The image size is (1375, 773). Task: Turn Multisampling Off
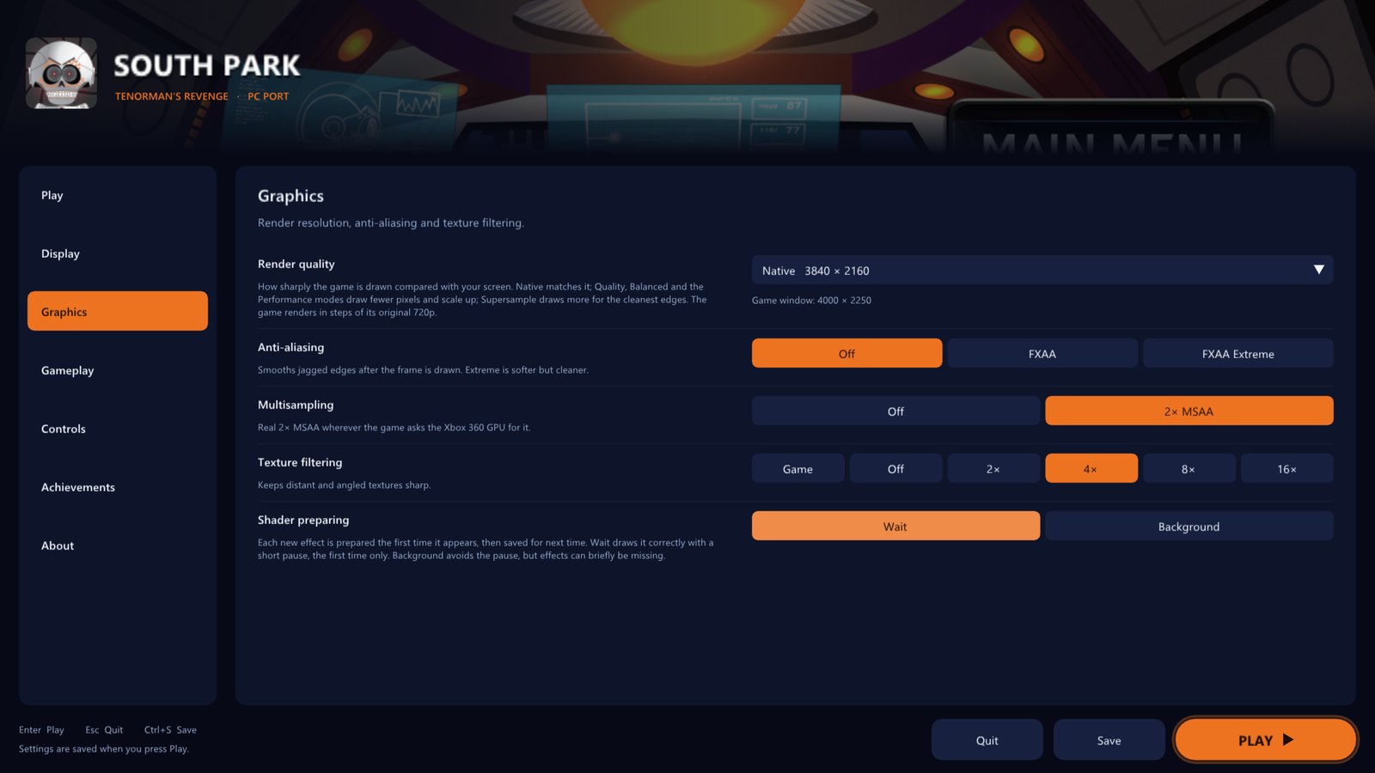pos(895,411)
